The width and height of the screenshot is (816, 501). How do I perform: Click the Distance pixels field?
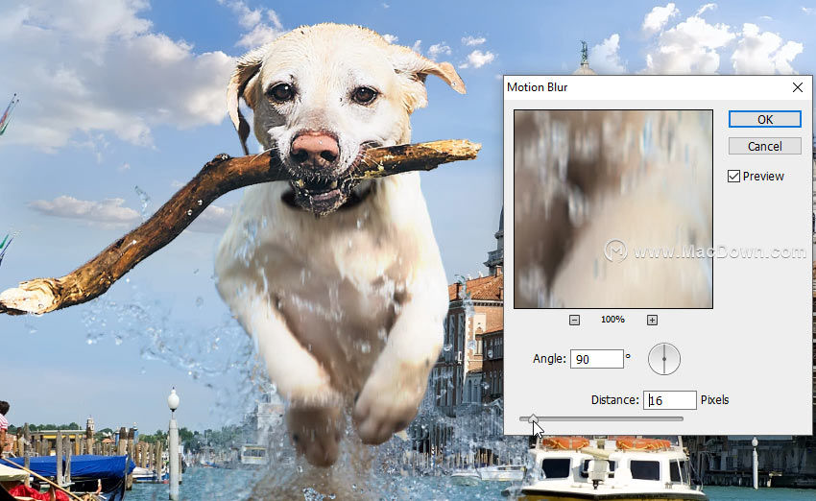pos(670,400)
